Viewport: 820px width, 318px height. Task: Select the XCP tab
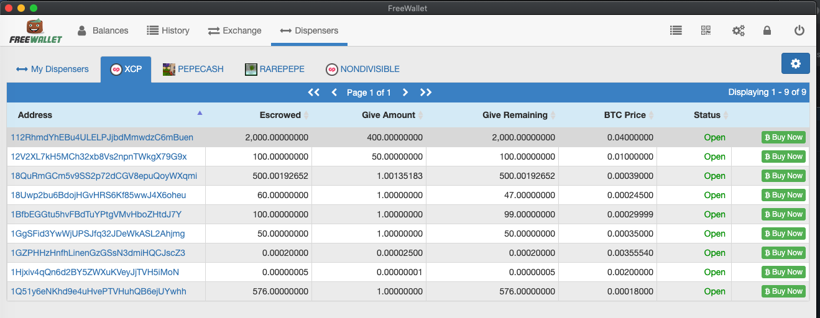(x=126, y=69)
